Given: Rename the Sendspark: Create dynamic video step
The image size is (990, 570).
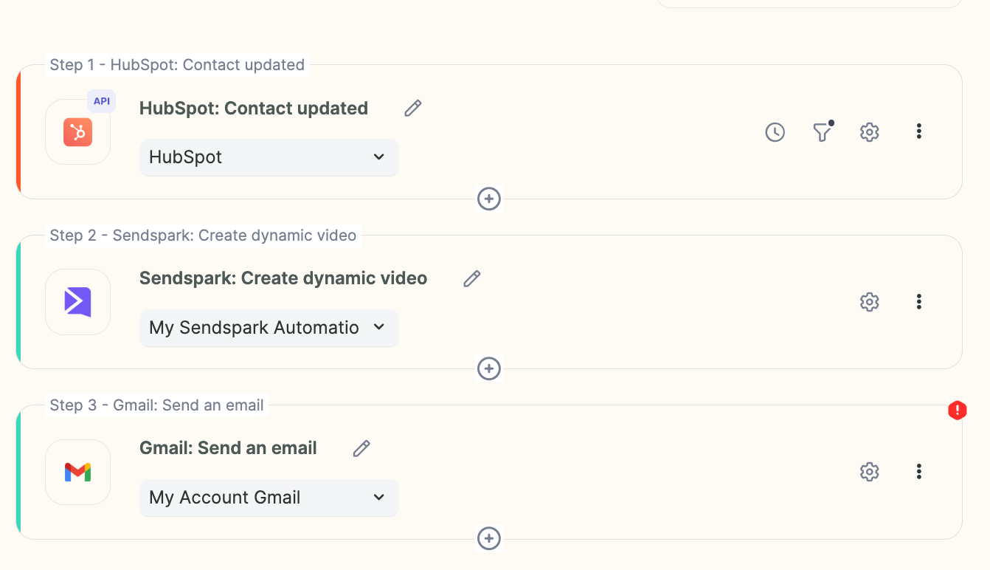Looking at the screenshot, I should point(472,278).
